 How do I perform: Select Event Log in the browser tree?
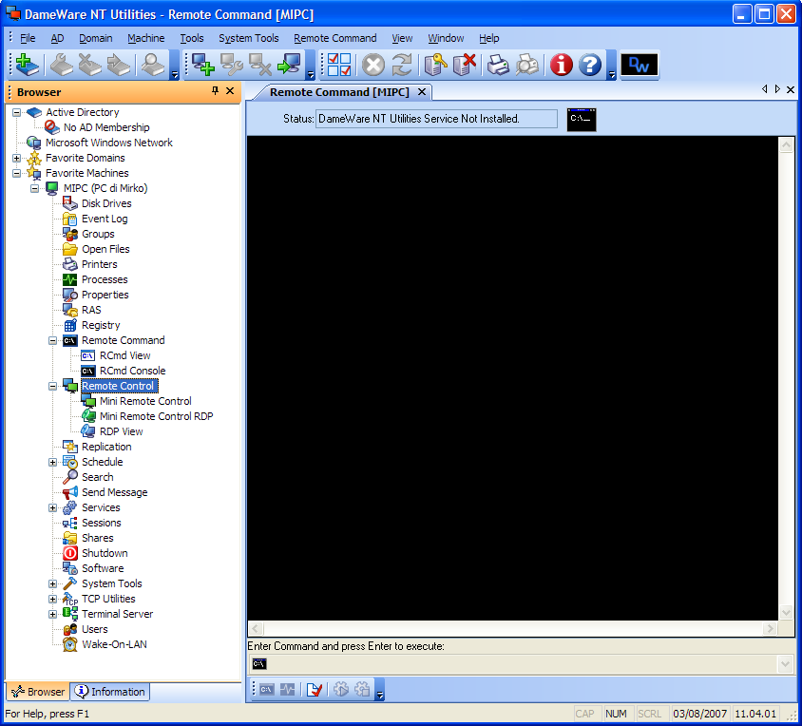tap(105, 219)
